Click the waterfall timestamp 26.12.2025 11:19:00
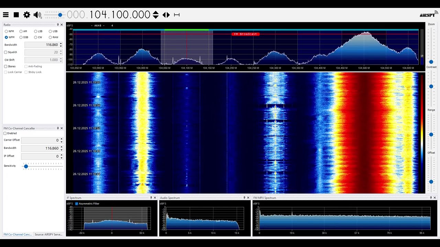 click(x=86, y=82)
